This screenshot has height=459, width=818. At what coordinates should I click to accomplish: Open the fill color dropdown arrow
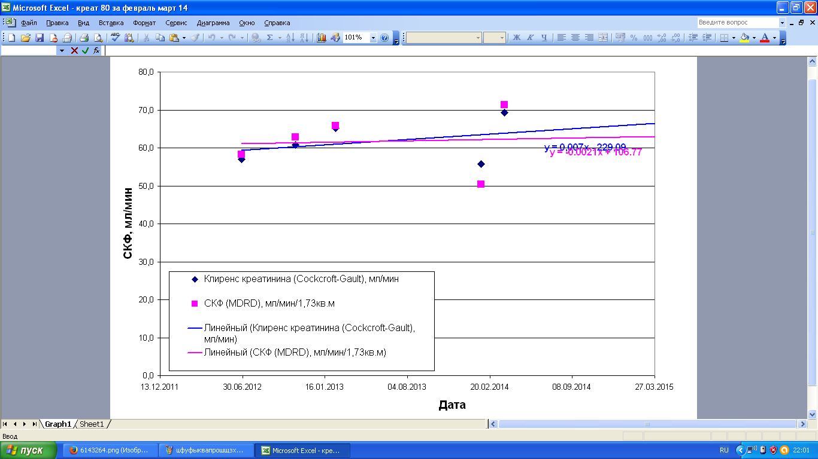[x=754, y=38]
